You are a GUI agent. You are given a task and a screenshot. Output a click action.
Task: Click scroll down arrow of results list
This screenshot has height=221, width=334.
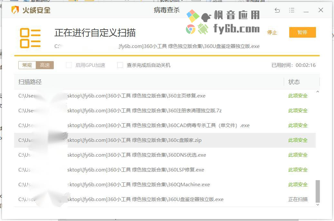pyautogui.click(x=318, y=205)
